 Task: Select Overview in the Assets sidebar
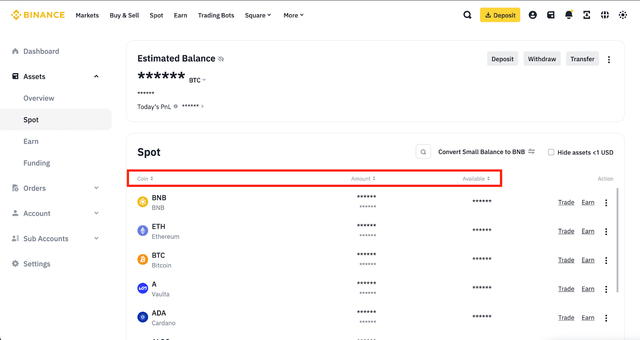(x=39, y=98)
